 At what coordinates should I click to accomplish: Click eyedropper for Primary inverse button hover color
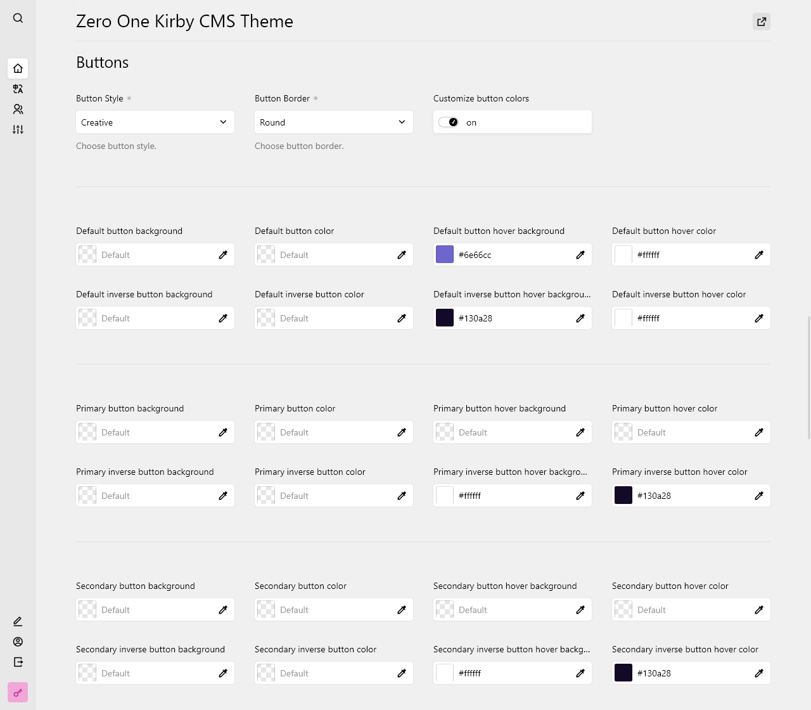coord(759,496)
